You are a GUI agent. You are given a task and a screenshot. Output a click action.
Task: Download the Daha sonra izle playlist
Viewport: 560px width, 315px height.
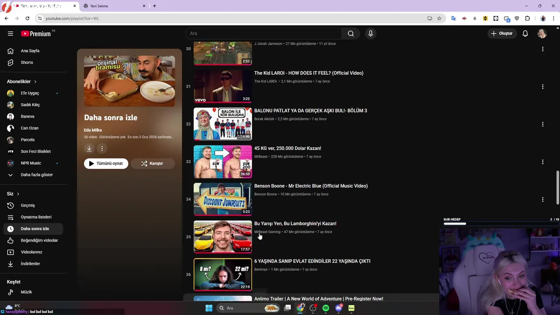tap(89, 149)
